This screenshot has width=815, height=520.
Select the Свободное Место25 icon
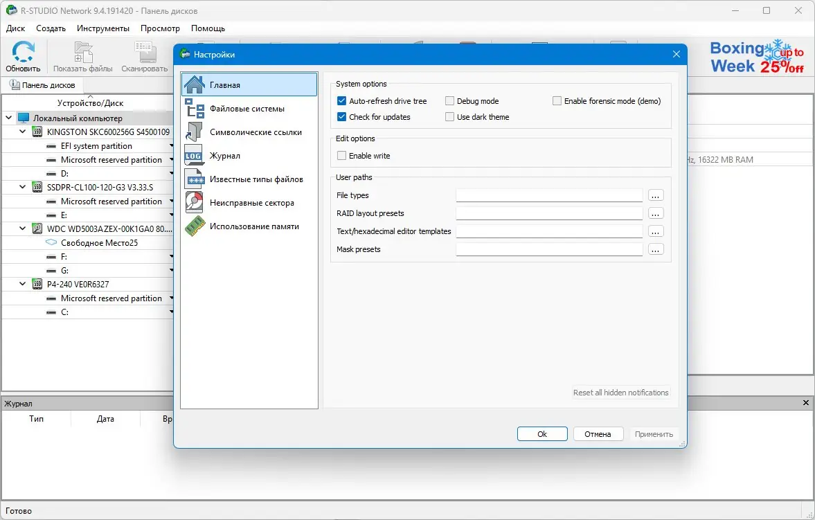51,243
